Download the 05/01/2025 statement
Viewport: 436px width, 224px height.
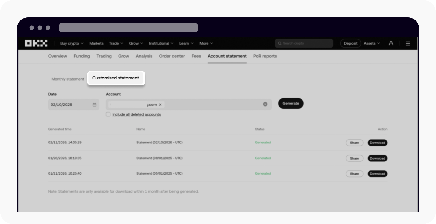(x=377, y=174)
